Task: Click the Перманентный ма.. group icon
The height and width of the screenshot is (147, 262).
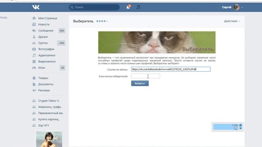Action: tap(34, 113)
